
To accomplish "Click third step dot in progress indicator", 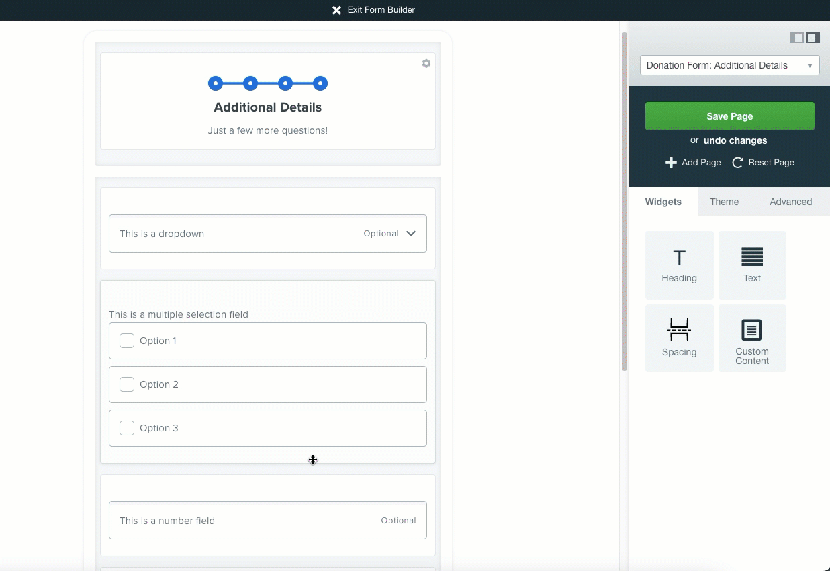I will point(285,83).
